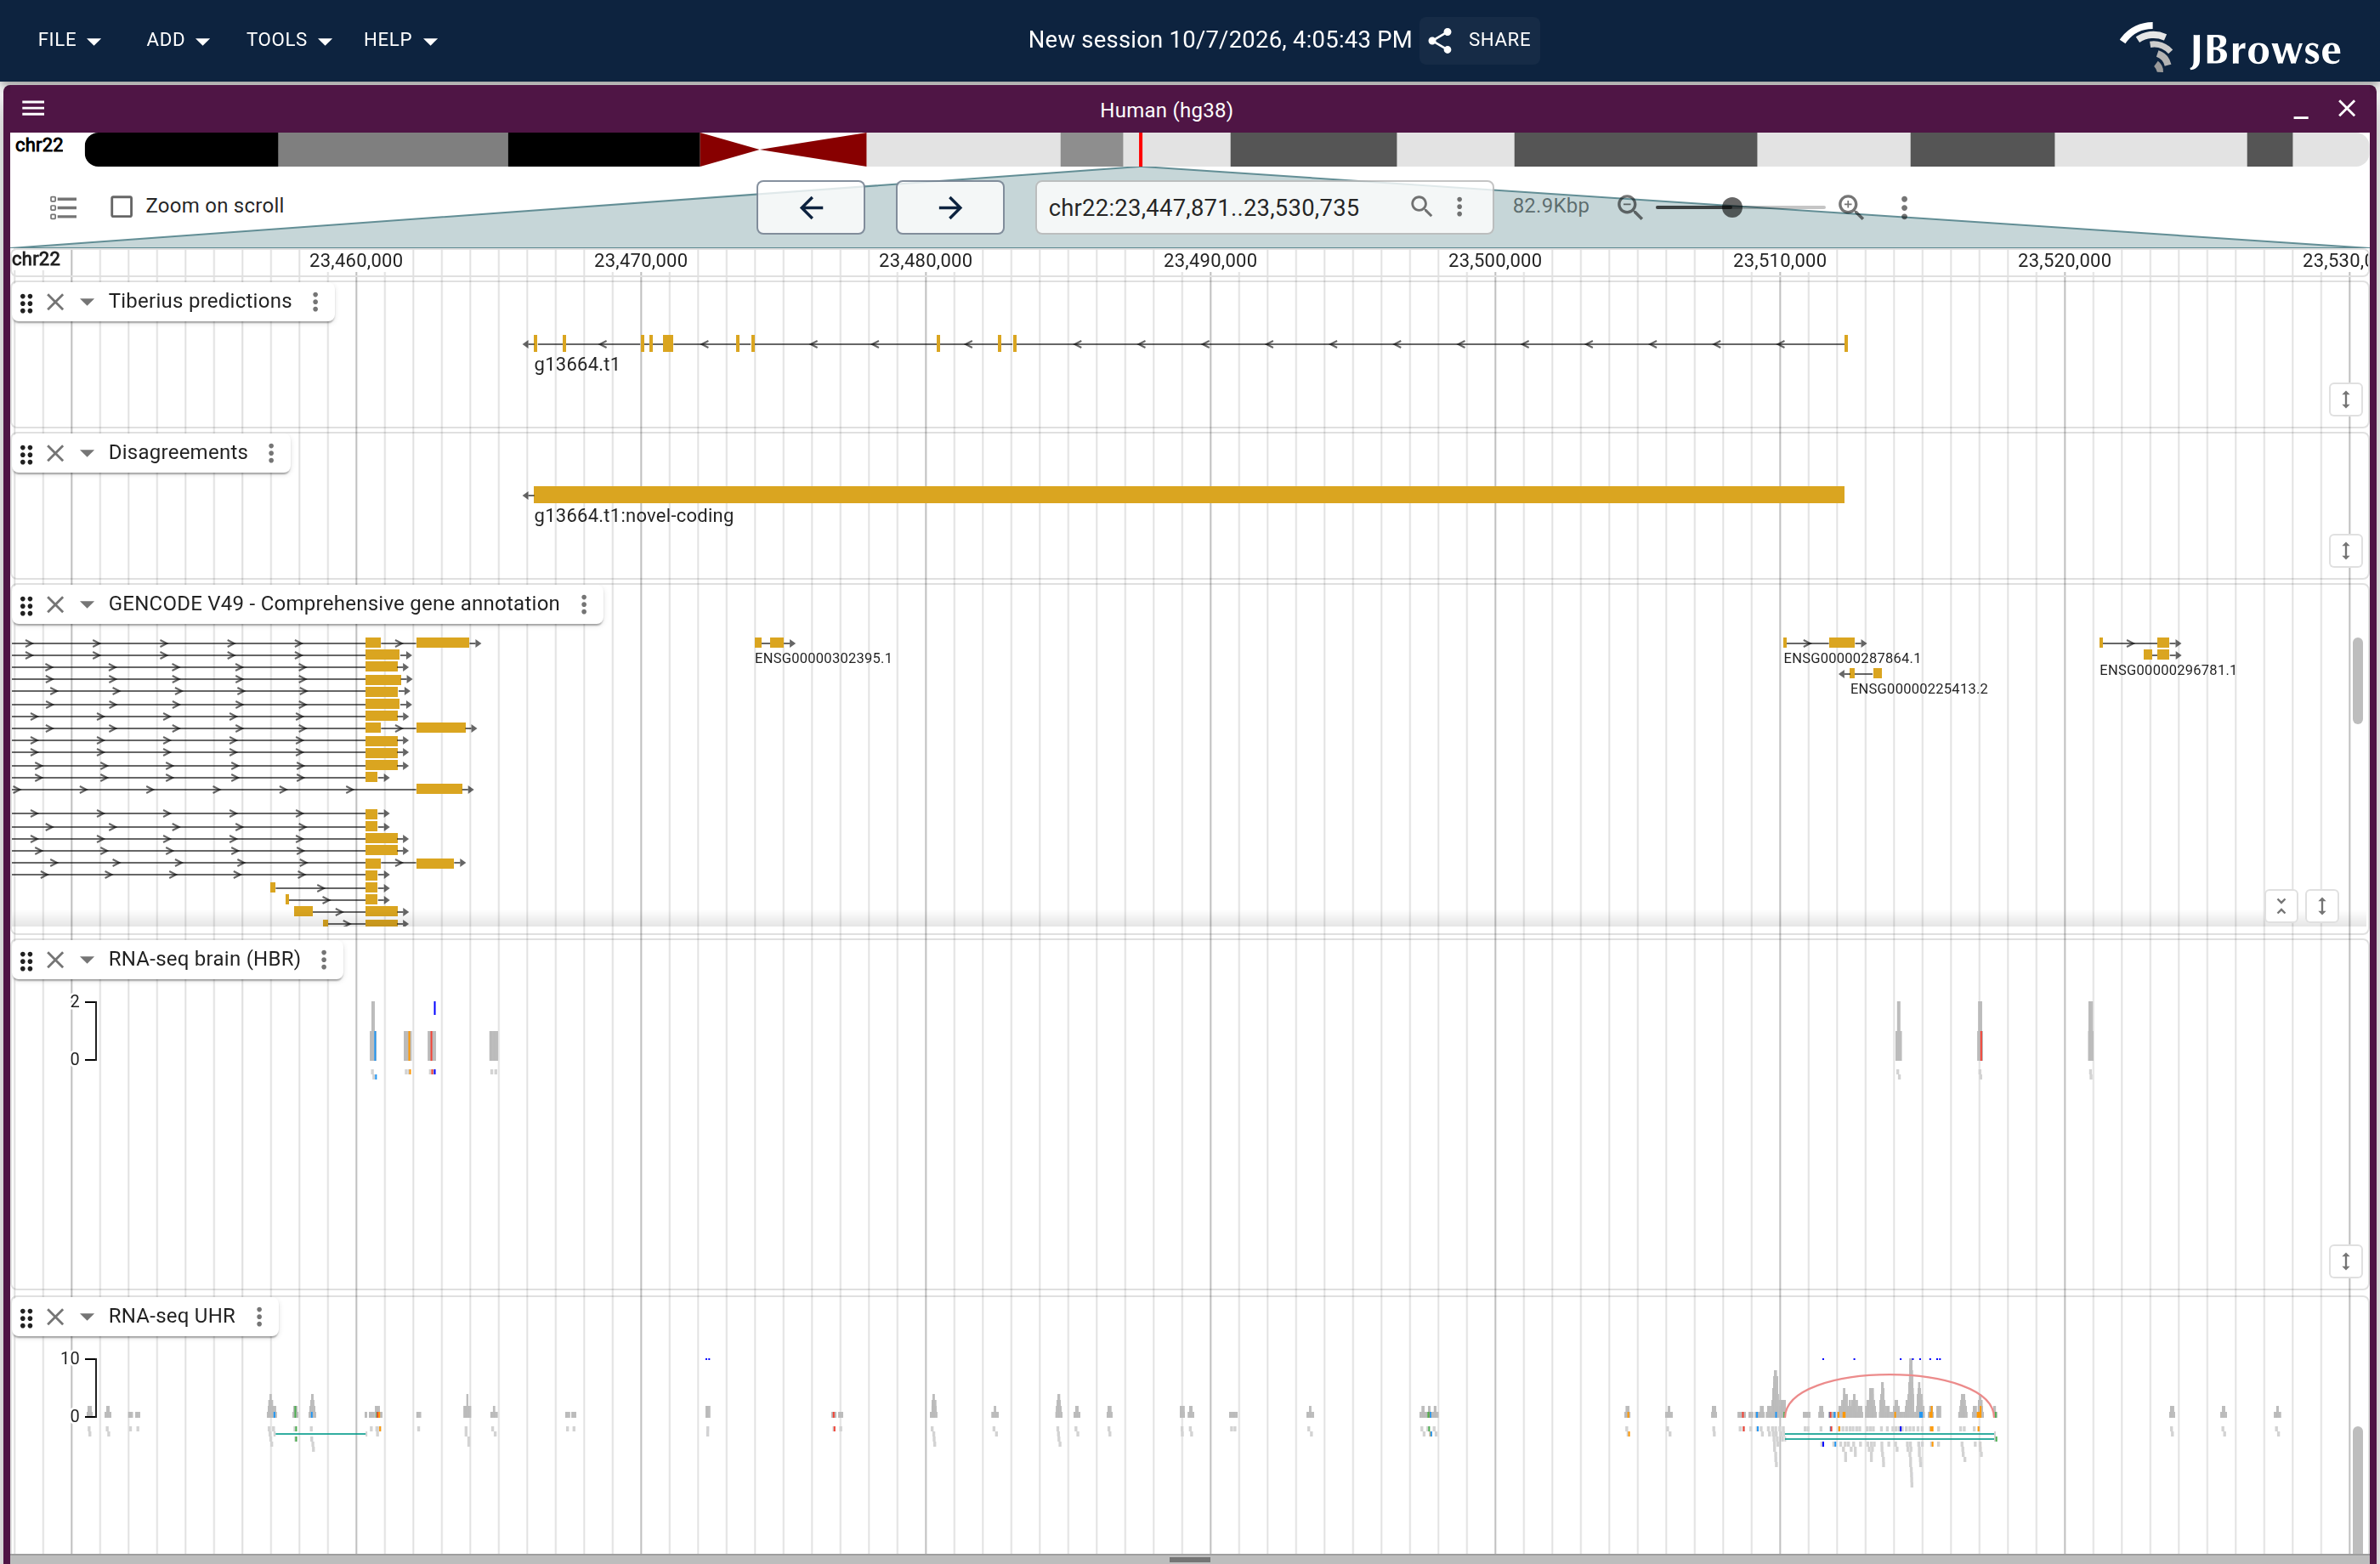Click the zoom out magnifier icon
Screen dimensions: 2380x1564
(1630, 207)
